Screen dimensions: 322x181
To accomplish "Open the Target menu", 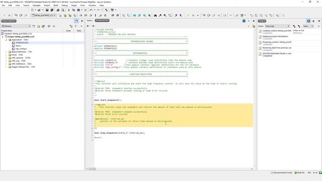I will point(74,6).
